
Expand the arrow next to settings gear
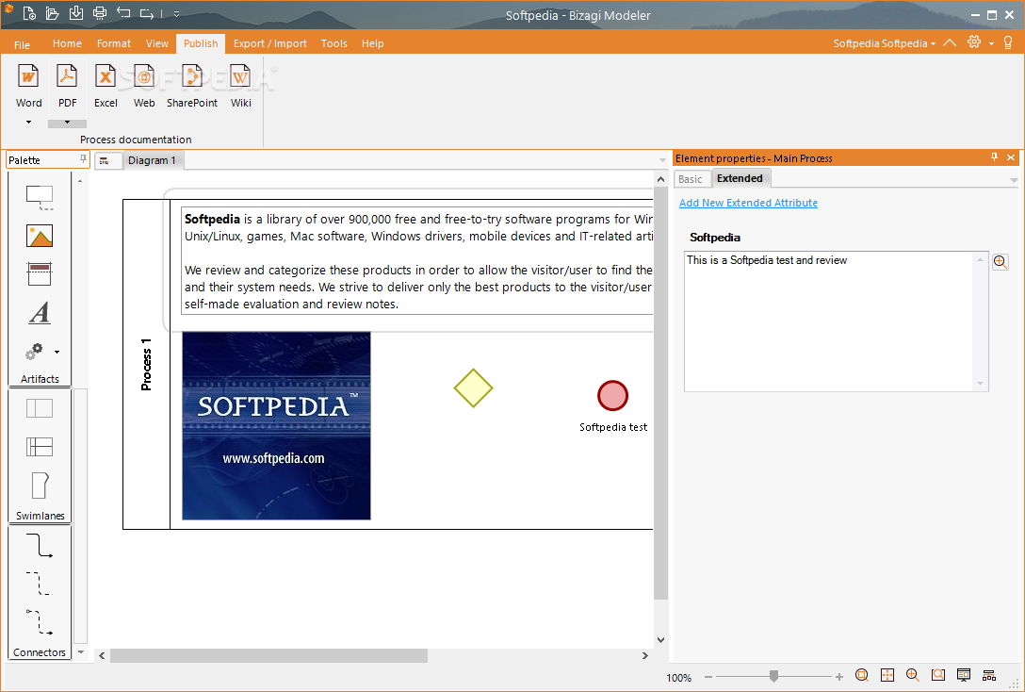click(x=991, y=43)
